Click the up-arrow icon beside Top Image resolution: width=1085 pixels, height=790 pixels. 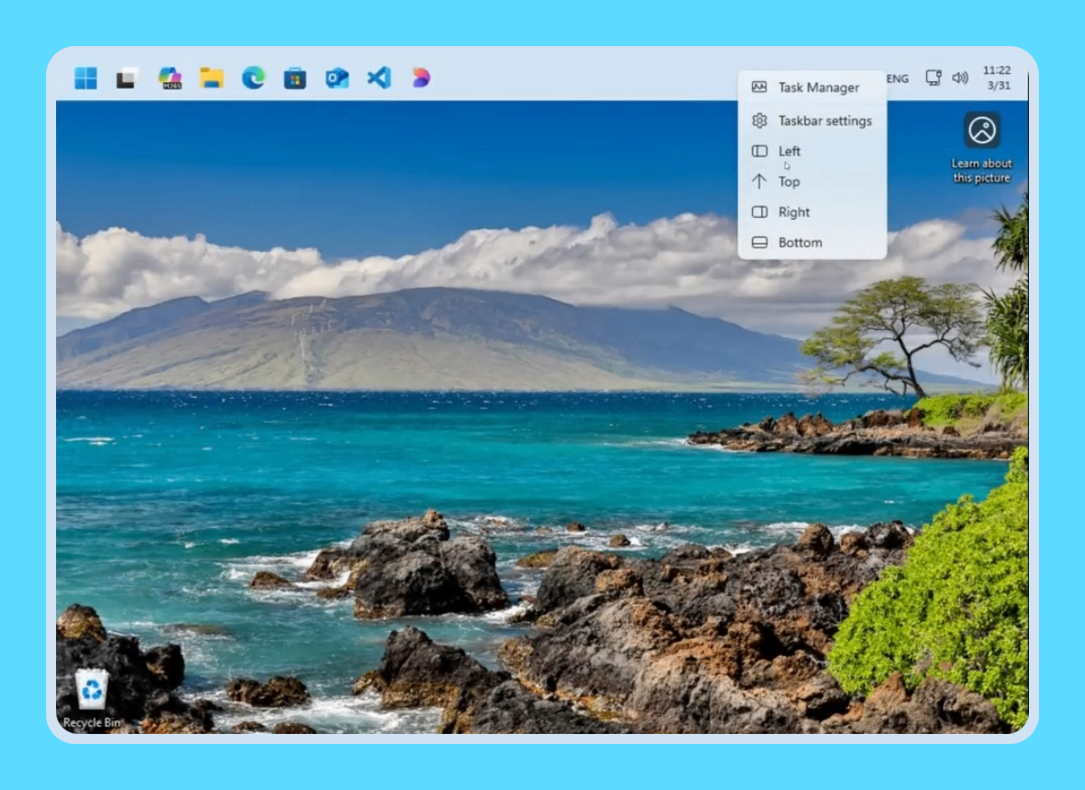click(759, 182)
